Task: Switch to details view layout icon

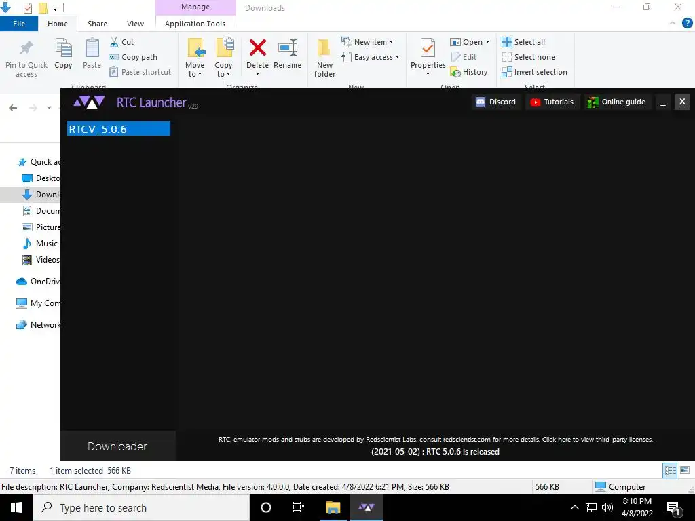Action: point(670,470)
